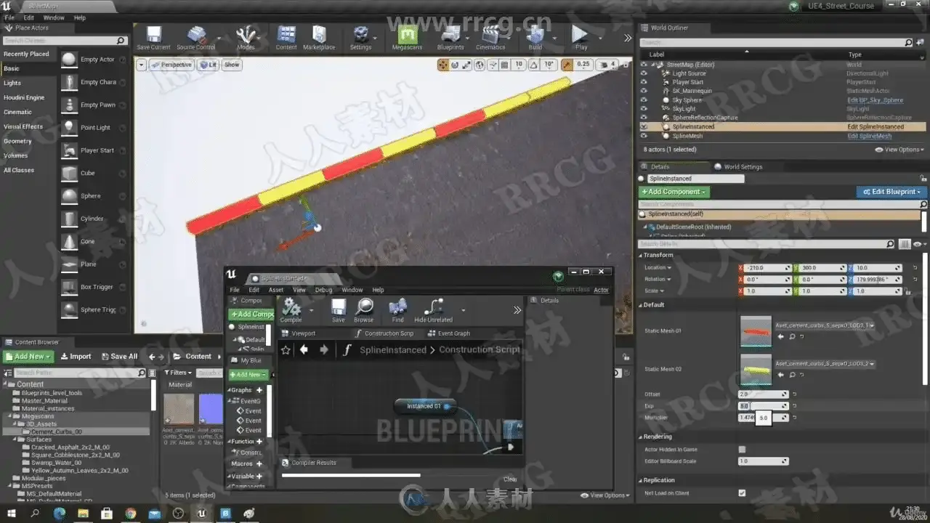Open the Modes toolbar icon
The image size is (930, 523).
pyautogui.click(x=246, y=38)
